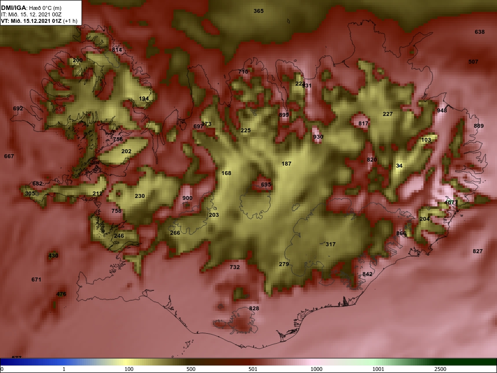Click the color scale label 2500
497x373 pixels.
click(440, 369)
